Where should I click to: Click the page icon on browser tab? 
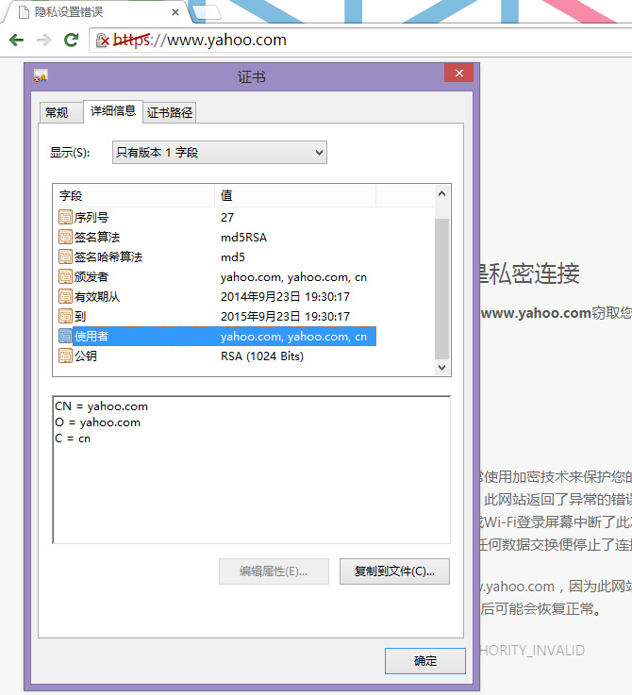(x=24, y=12)
